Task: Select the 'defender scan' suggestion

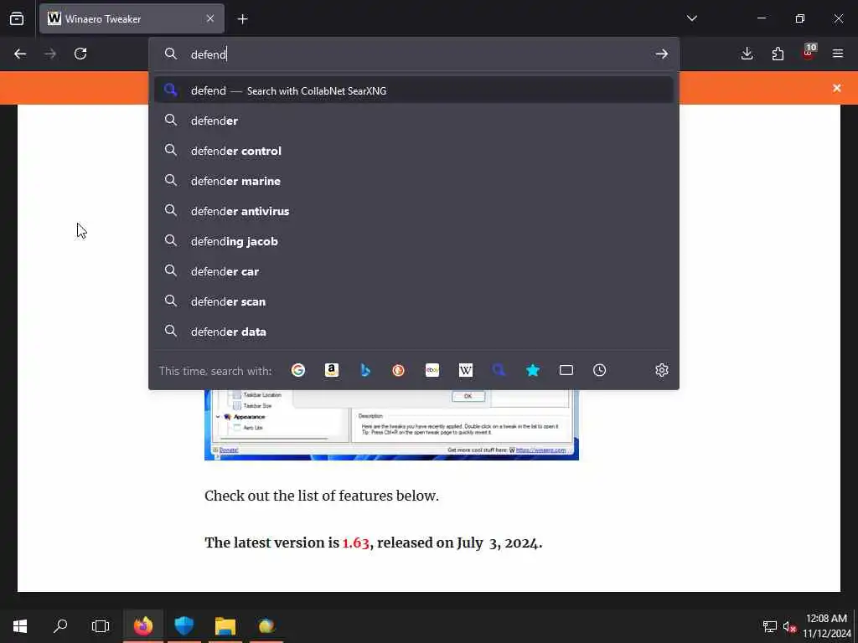Action: point(414,301)
